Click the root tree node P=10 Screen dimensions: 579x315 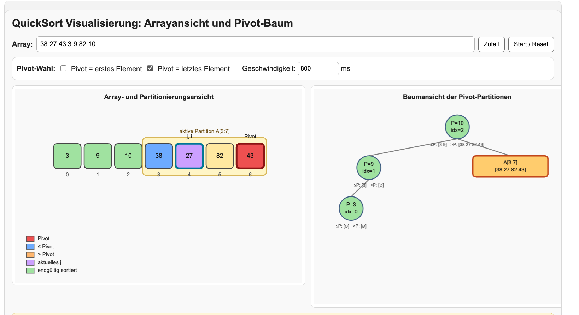[457, 127]
